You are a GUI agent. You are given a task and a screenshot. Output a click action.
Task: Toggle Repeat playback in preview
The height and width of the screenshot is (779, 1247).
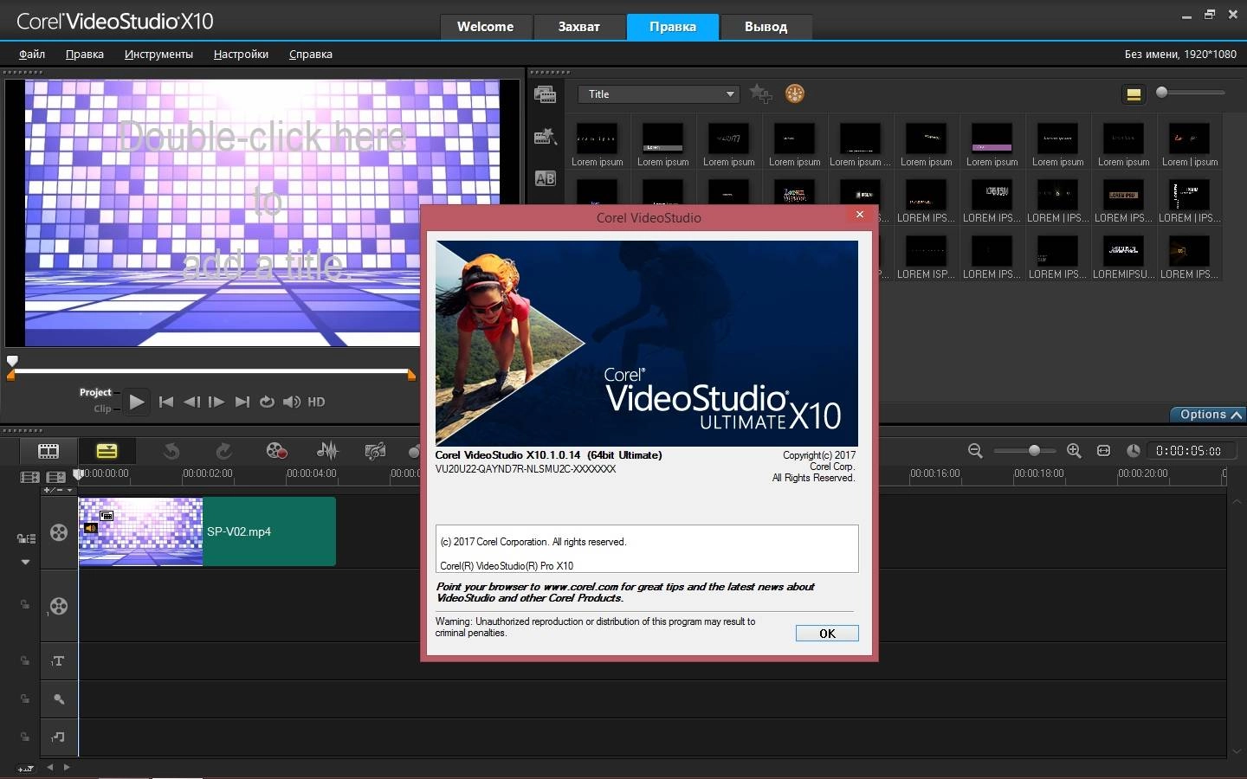(267, 402)
